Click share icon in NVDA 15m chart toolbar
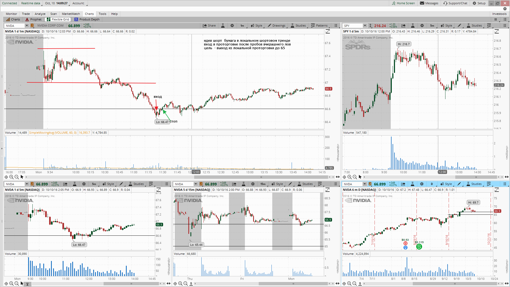 [234, 184]
